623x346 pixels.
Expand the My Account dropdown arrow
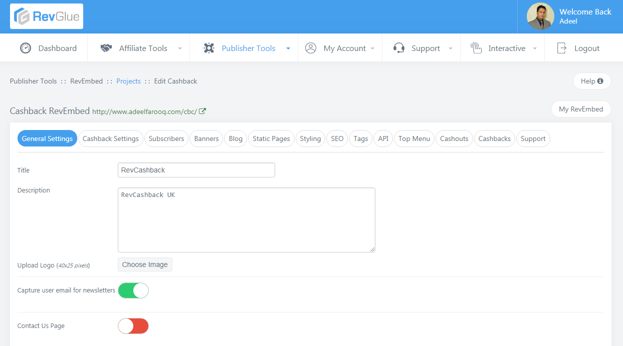point(372,48)
